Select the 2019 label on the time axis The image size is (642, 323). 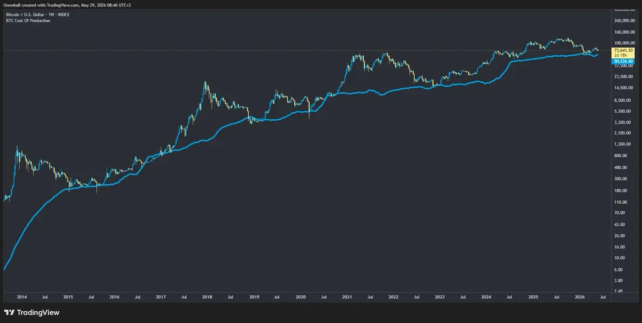(x=254, y=296)
